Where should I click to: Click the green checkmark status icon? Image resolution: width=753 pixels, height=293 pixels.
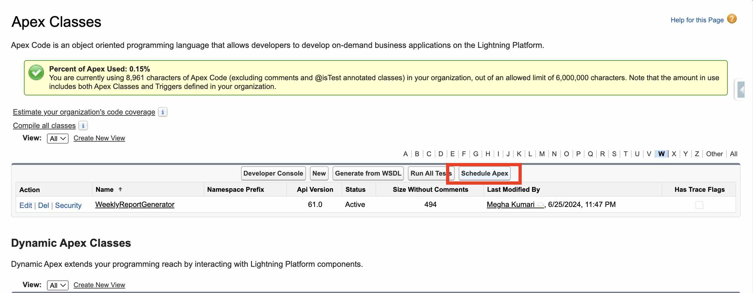tap(36, 72)
